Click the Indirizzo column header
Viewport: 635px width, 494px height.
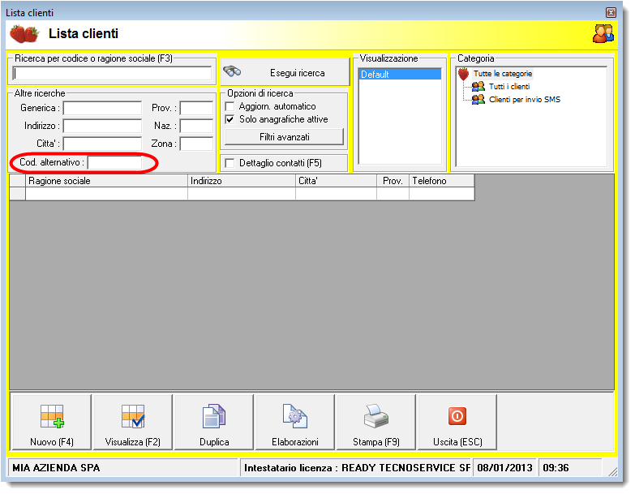click(242, 182)
